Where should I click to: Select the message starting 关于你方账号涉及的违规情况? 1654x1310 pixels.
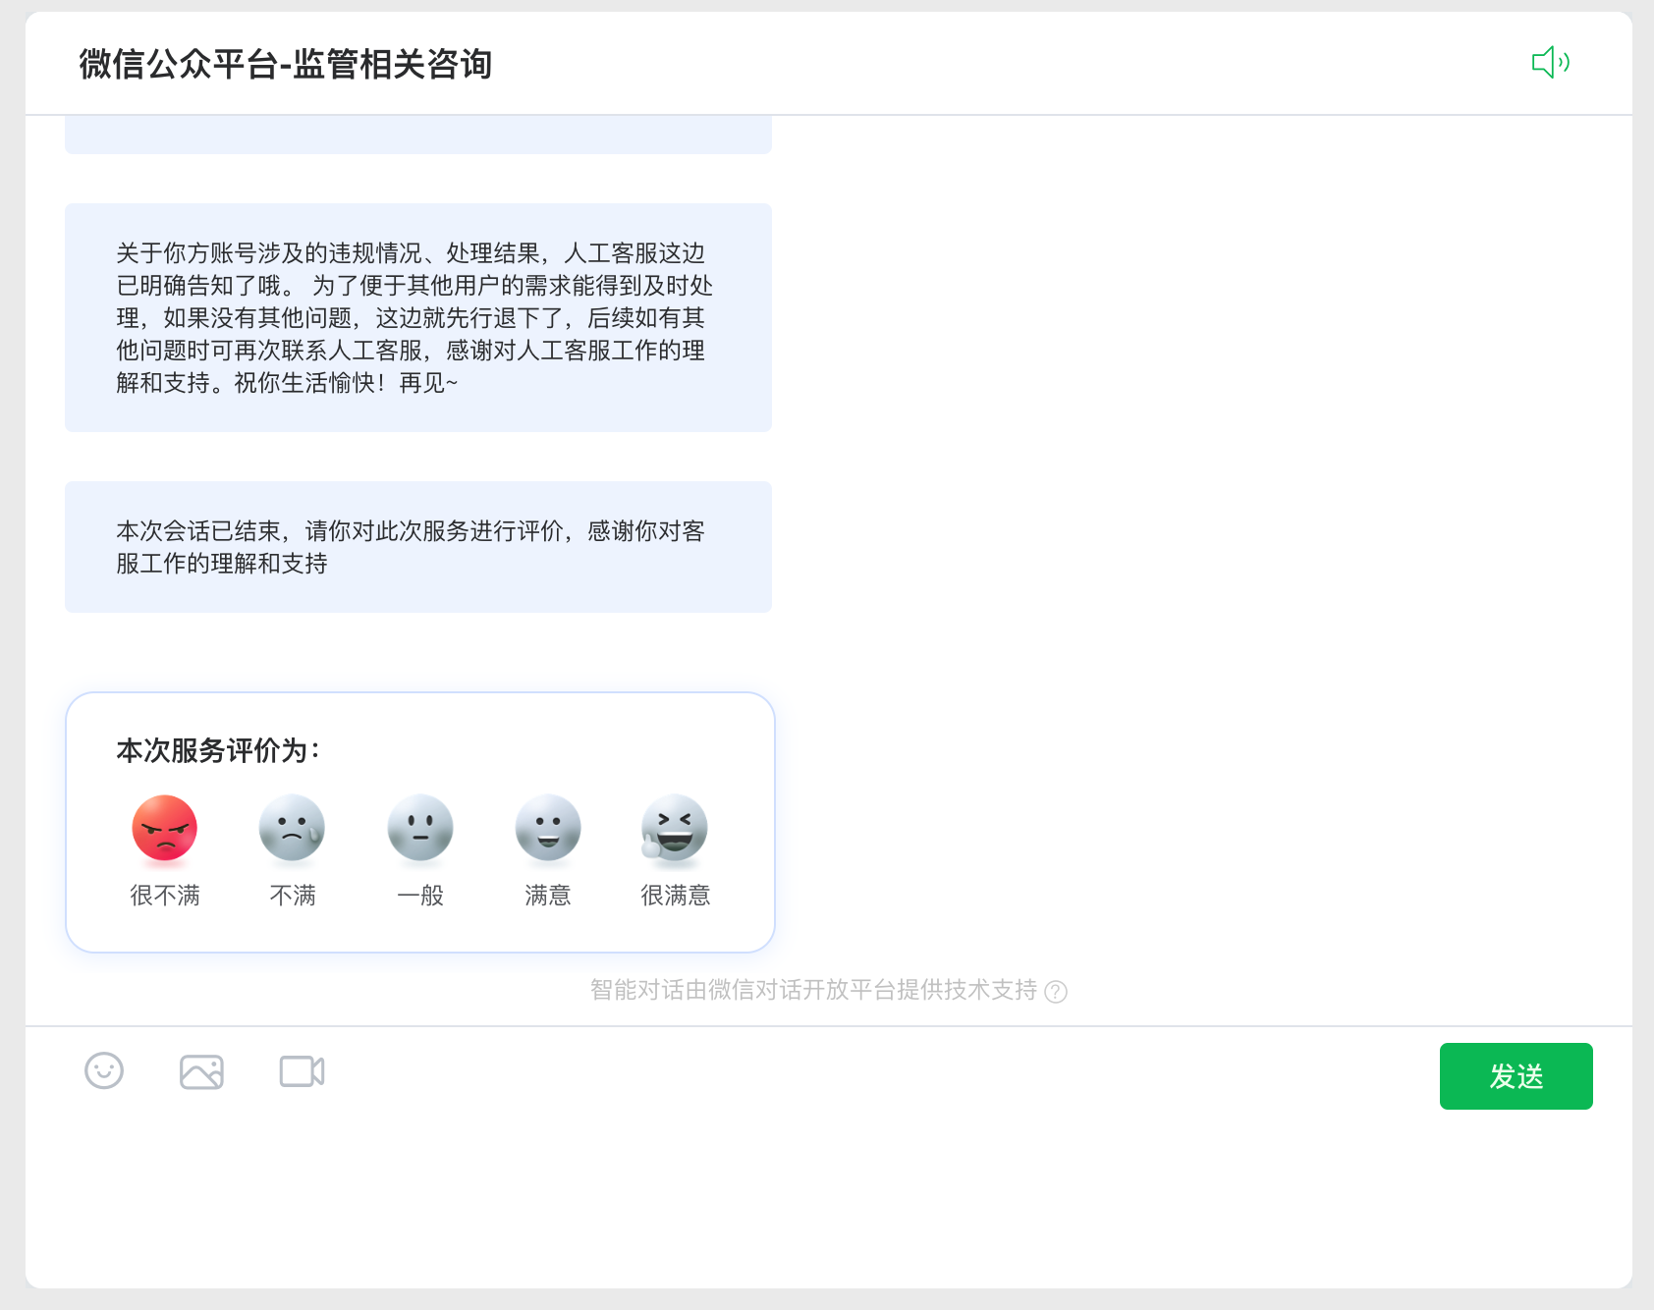point(418,317)
